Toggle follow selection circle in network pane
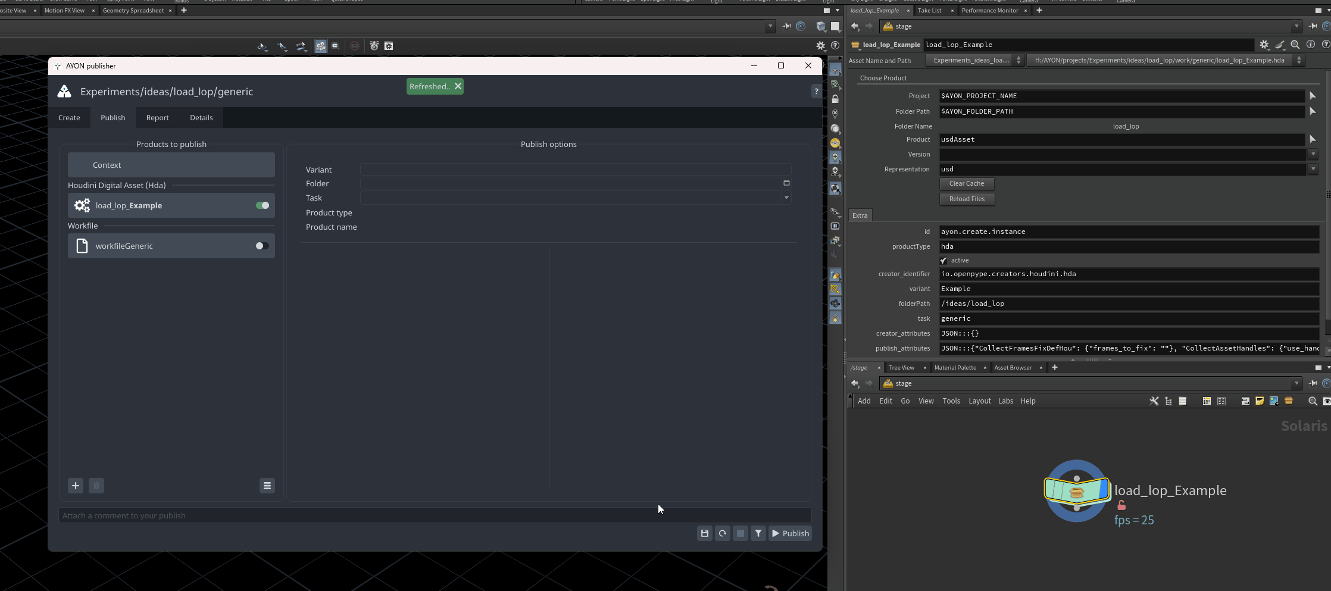 coord(1326,383)
